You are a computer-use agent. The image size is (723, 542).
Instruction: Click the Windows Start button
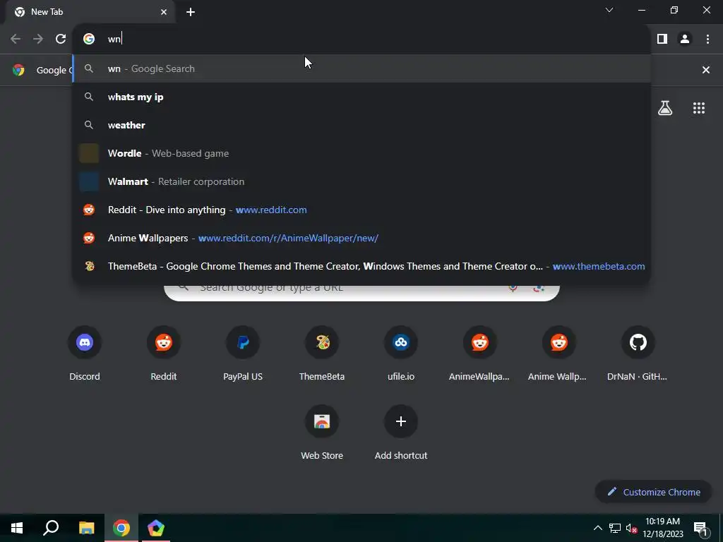click(x=17, y=528)
